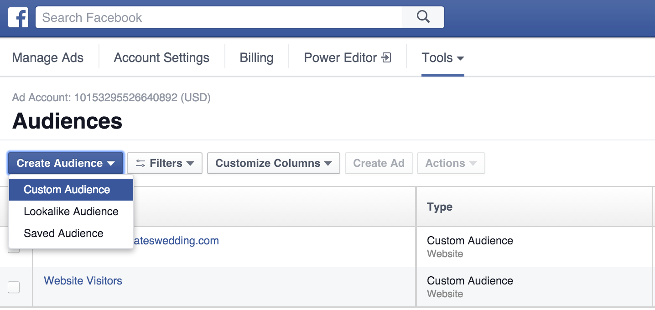Click the Tools chevron icon
Viewport: 655px width, 310px height.
tap(460, 58)
